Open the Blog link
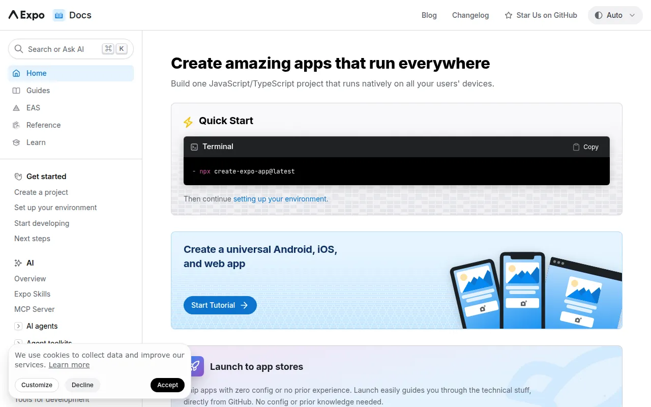The width and height of the screenshot is (651, 407). 429,15
